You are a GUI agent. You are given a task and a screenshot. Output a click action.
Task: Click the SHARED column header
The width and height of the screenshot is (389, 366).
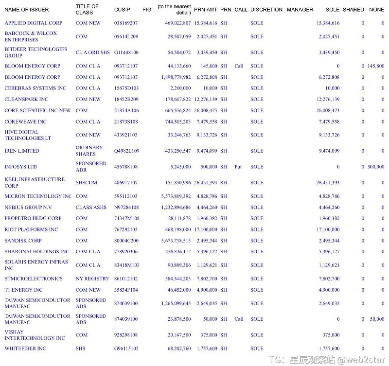354,10
